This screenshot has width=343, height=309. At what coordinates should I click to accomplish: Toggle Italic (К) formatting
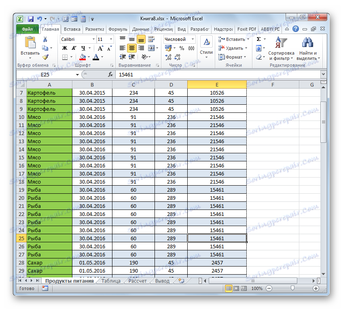[x=74, y=48]
